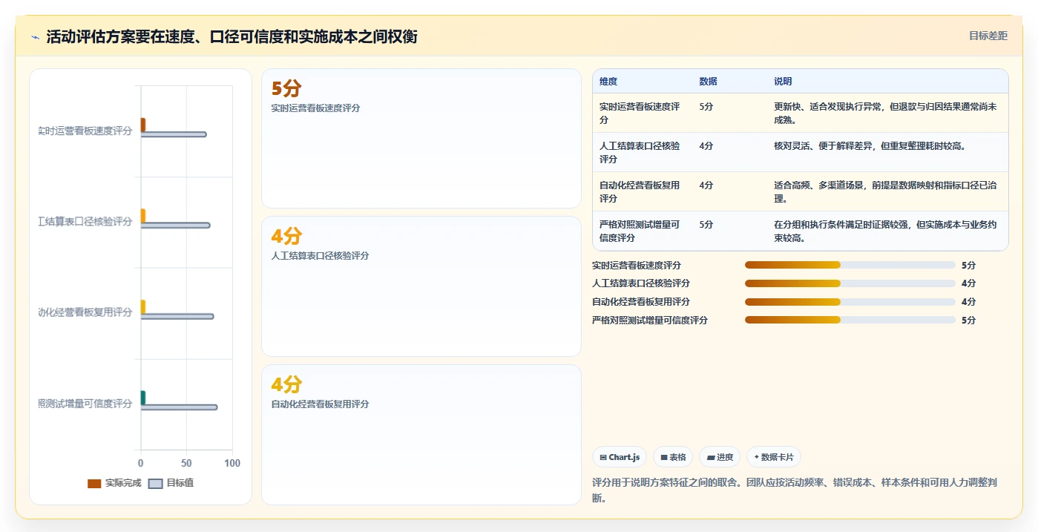
Task: Click the Chart.js chip
Action: tap(620, 457)
